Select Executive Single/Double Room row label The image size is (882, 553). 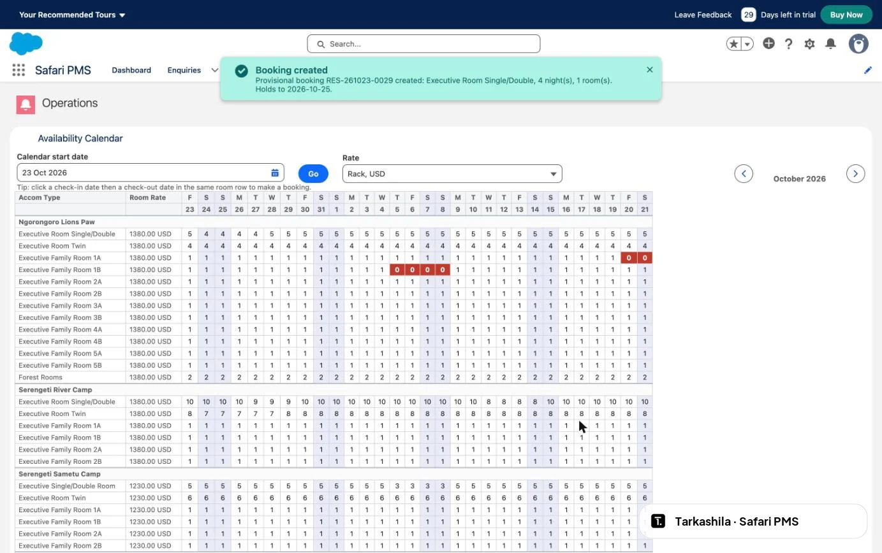tap(67, 486)
